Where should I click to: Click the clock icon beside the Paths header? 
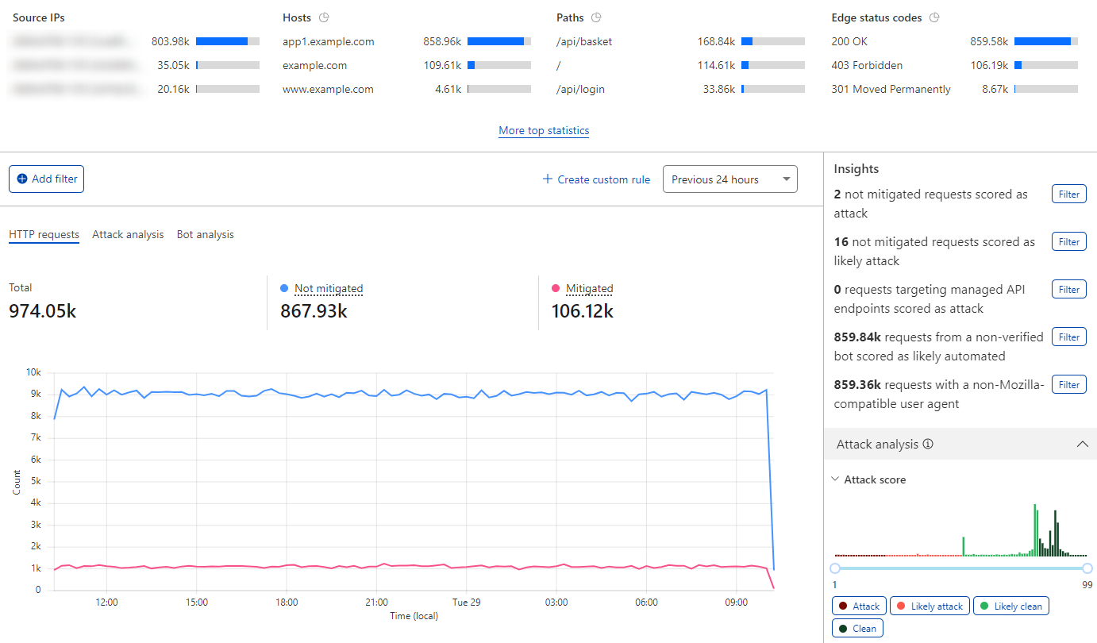click(598, 17)
